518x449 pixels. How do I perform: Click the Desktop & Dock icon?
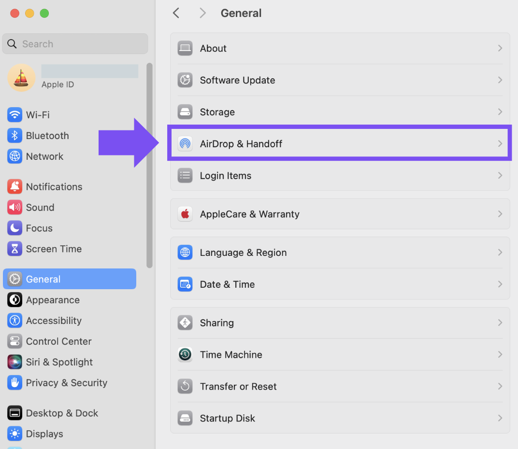[x=14, y=413]
